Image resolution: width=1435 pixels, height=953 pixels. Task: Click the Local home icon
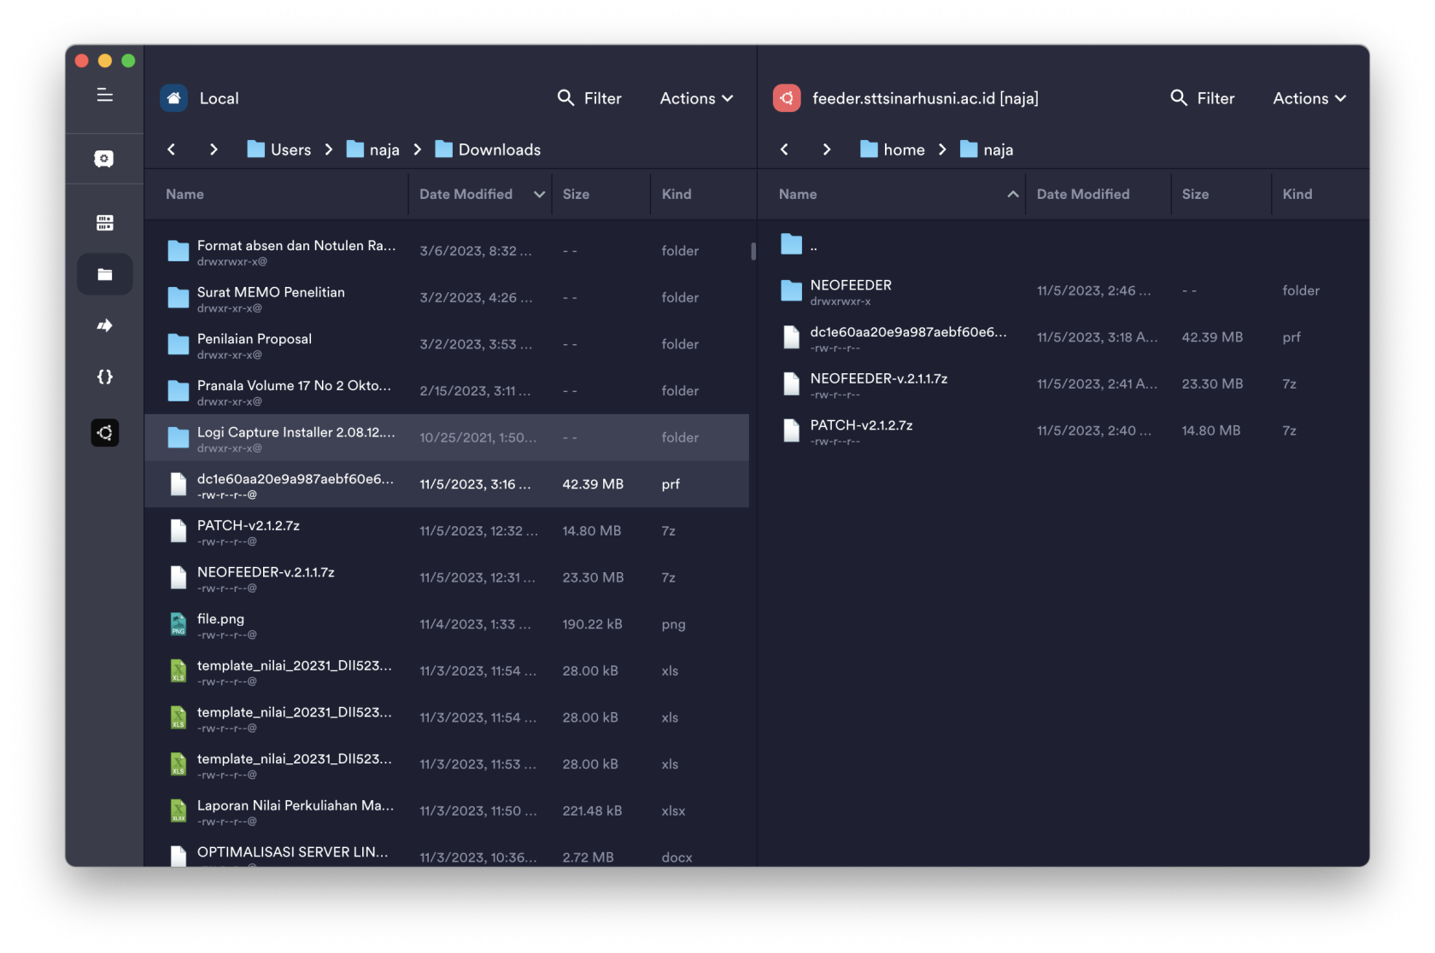tap(173, 98)
